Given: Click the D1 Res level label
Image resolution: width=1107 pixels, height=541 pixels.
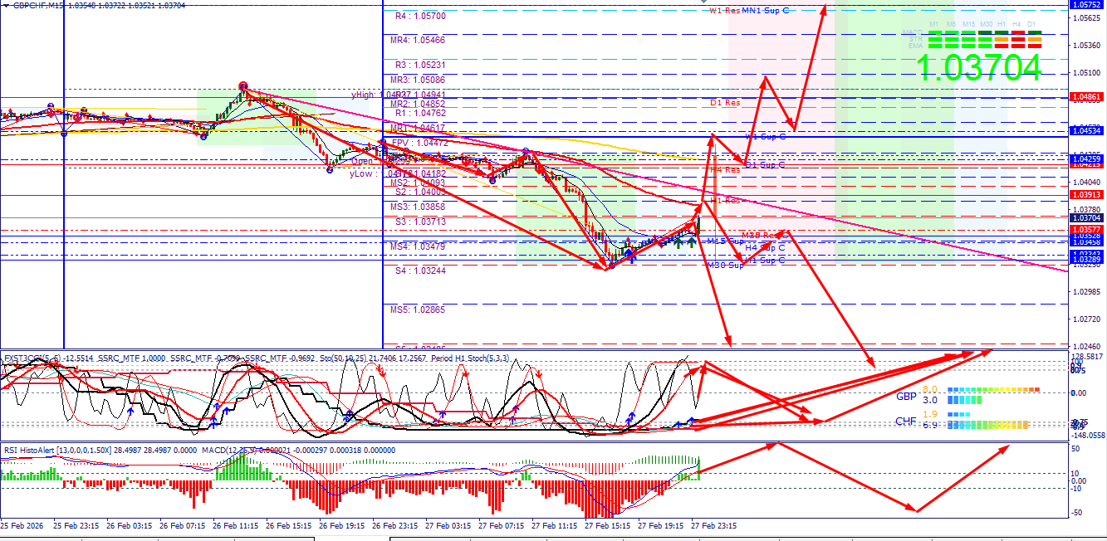Looking at the screenshot, I should click(725, 103).
